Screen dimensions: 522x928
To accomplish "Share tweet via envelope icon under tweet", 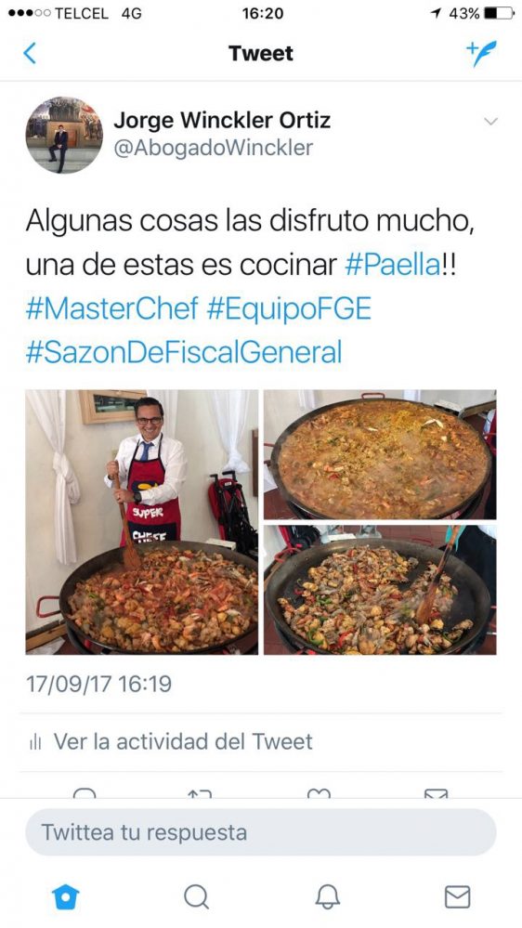I will [437, 793].
